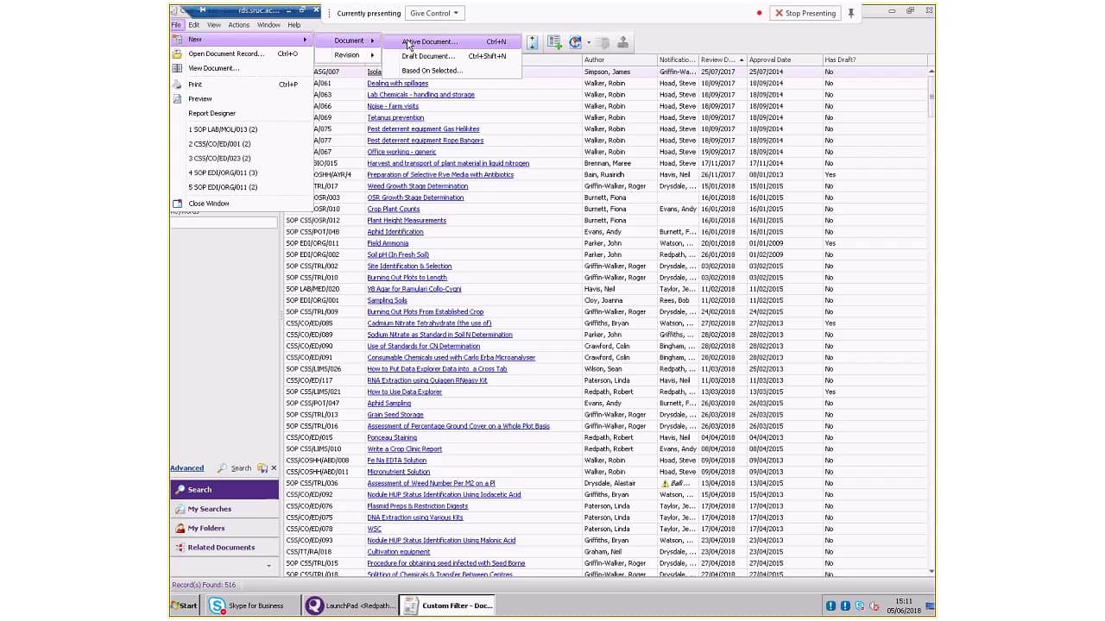1105x621 pixels.
Task: Open the Tetanus prevention document link
Action: tap(395, 117)
